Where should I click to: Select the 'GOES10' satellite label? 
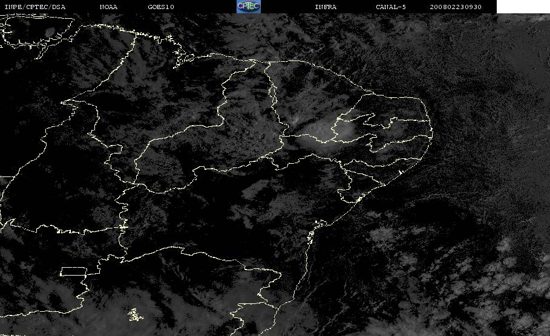161,7
